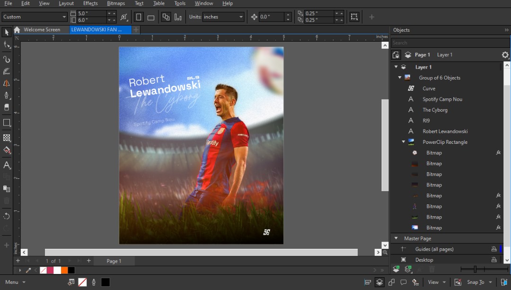Select the red triangle mirror tool
The height and width of the screenshot is (290, 511).
[x=7, y=83]
